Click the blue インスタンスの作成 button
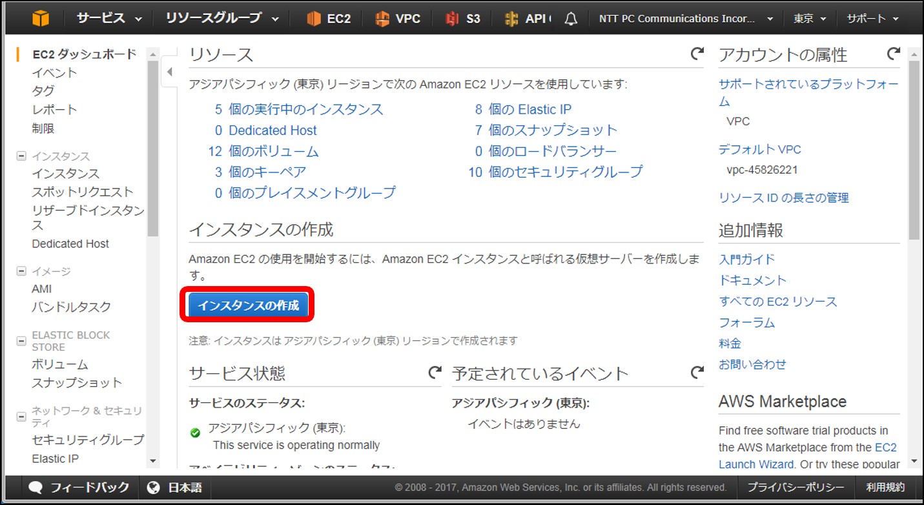 248,305
